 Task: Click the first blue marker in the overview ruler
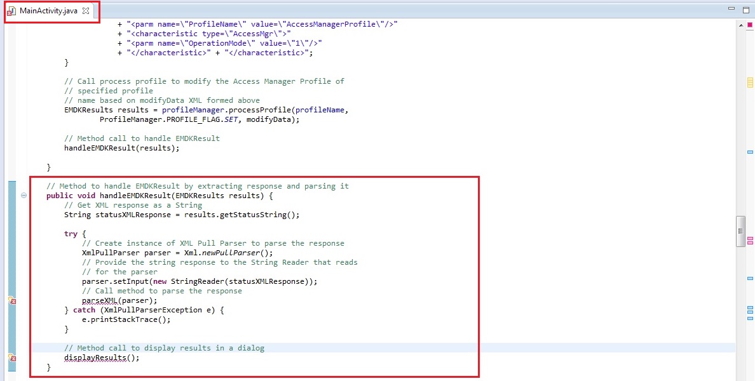tap(750, 152)
